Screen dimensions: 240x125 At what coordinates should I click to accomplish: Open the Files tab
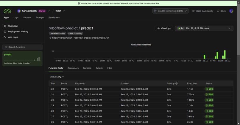[110, 68]
